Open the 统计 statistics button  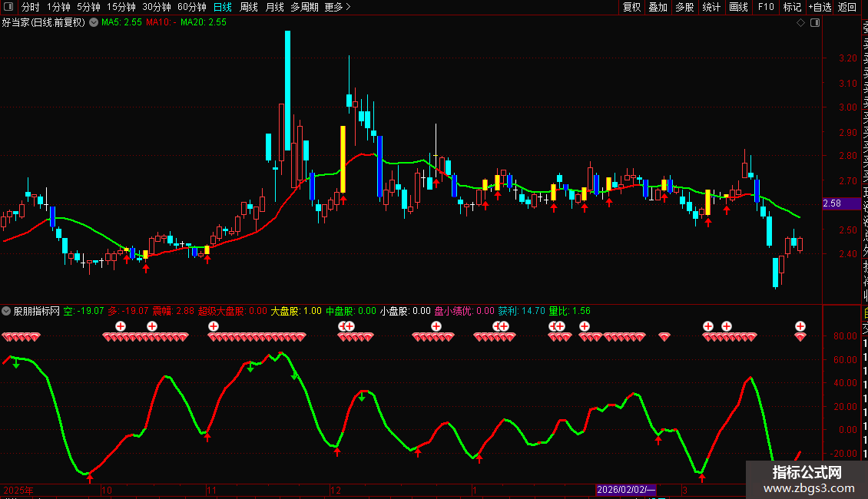point(711,7)
